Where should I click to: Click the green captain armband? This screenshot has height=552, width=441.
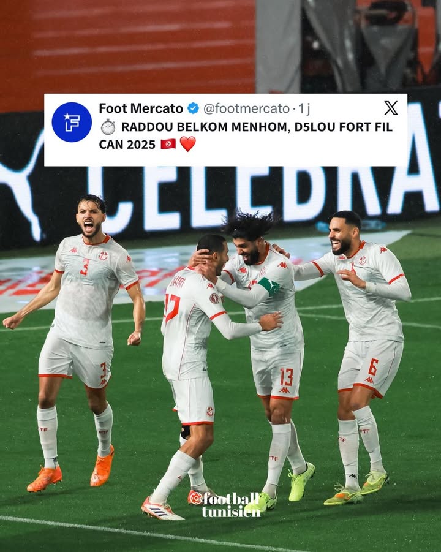[269, 286]
